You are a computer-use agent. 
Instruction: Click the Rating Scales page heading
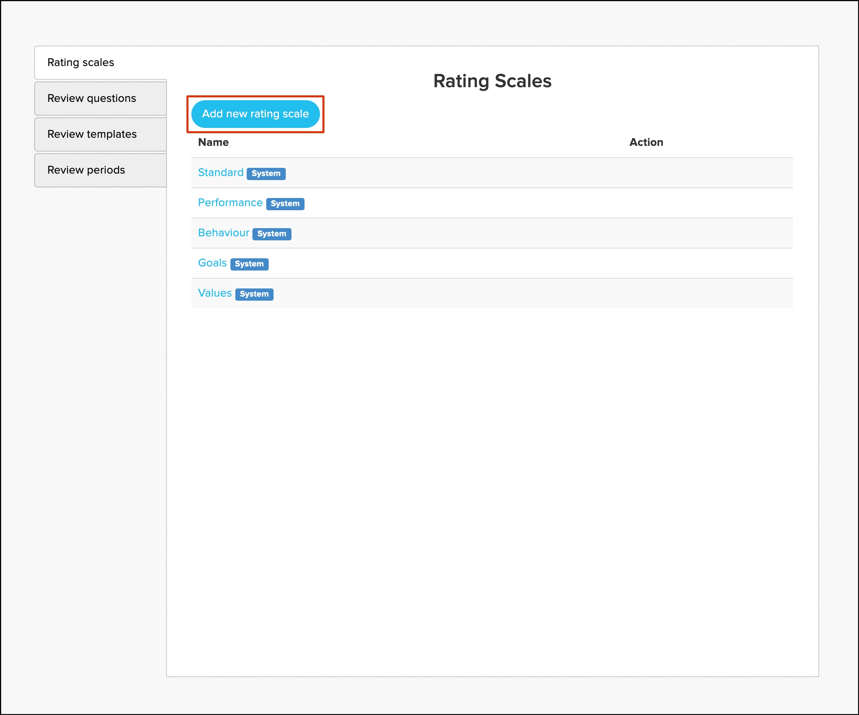tap(492, 81)
